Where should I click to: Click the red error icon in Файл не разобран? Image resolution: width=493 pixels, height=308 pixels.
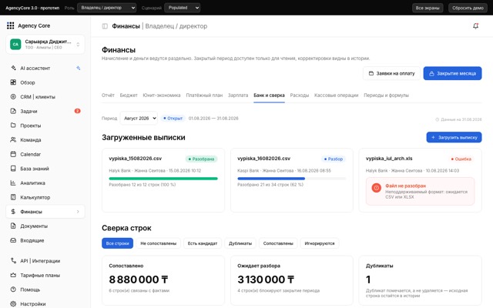(x=377, y=188)
